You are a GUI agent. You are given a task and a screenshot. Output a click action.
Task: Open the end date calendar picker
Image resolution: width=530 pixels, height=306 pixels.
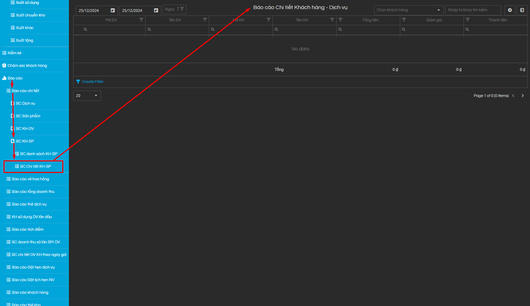[x=156, y=11]
